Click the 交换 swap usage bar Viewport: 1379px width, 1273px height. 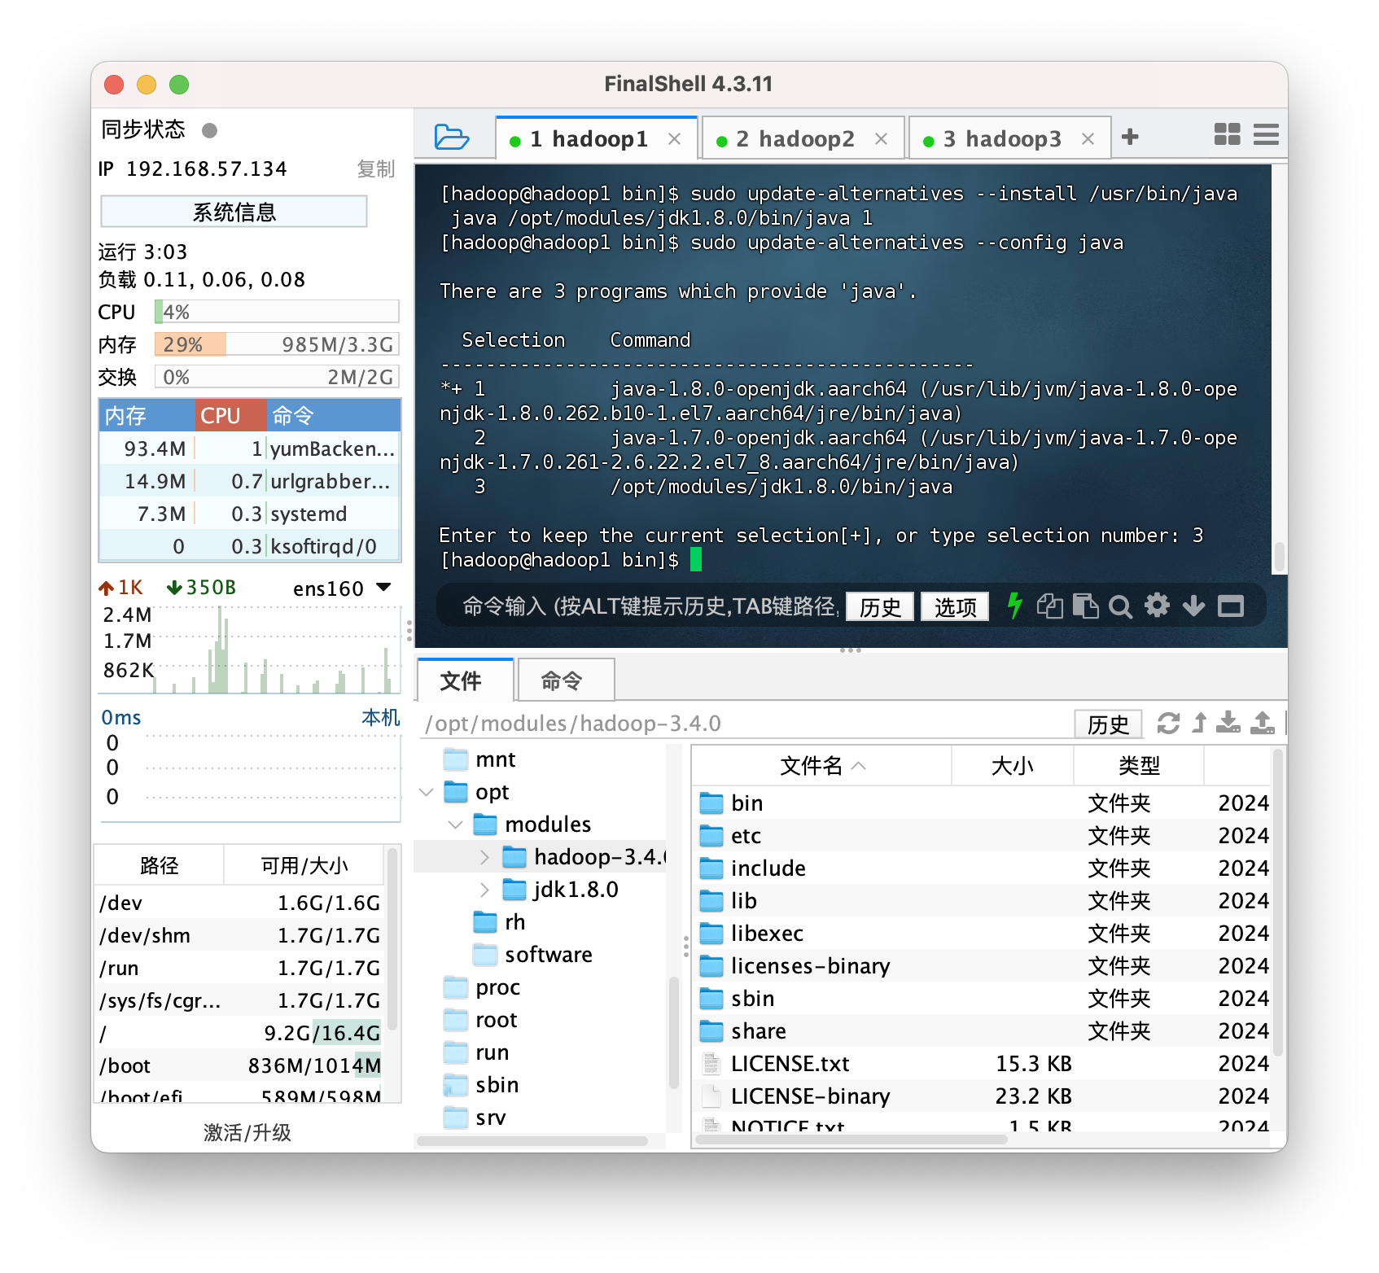pos(277,377)
